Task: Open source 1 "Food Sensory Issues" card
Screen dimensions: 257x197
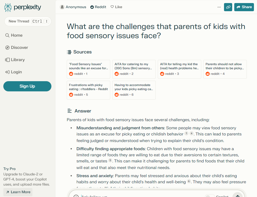Action: (x=88, y=69)
